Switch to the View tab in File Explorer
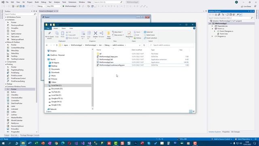Image resolution: width=259 pixels, height=146 pixels. [x=71, y=28]
